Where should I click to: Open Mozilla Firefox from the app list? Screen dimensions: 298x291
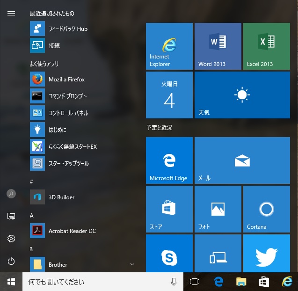pos(83,79)
